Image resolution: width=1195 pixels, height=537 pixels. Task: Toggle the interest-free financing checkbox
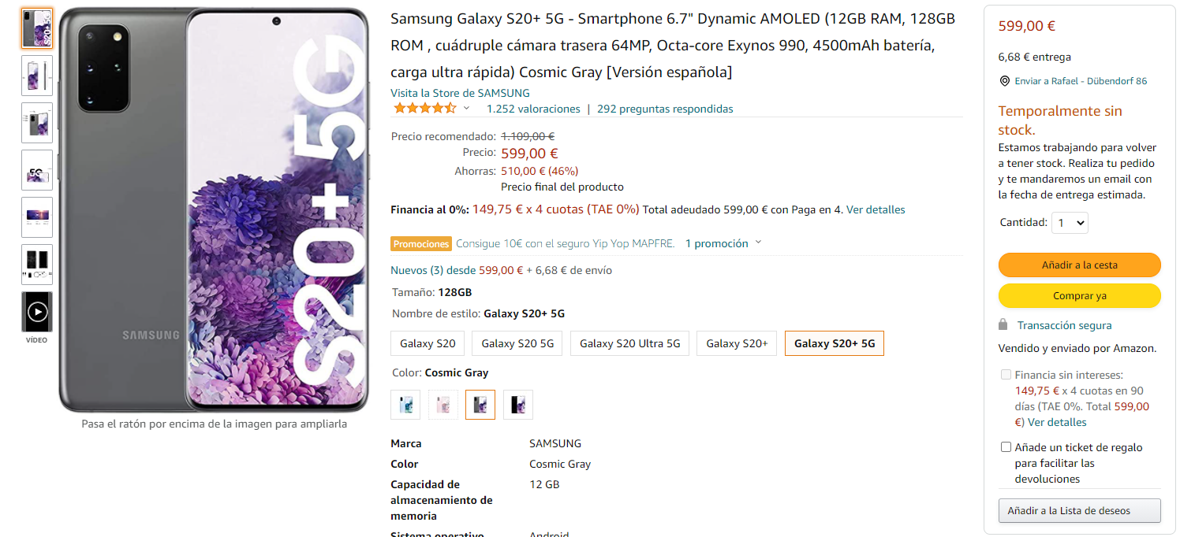[x=1006, y=375]
